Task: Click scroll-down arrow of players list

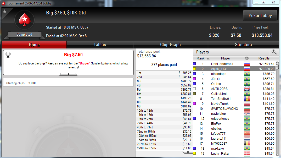Action: [x=277, y=155]
